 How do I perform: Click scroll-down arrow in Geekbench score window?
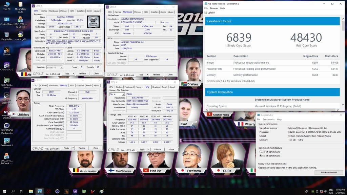tap(343, 104)
